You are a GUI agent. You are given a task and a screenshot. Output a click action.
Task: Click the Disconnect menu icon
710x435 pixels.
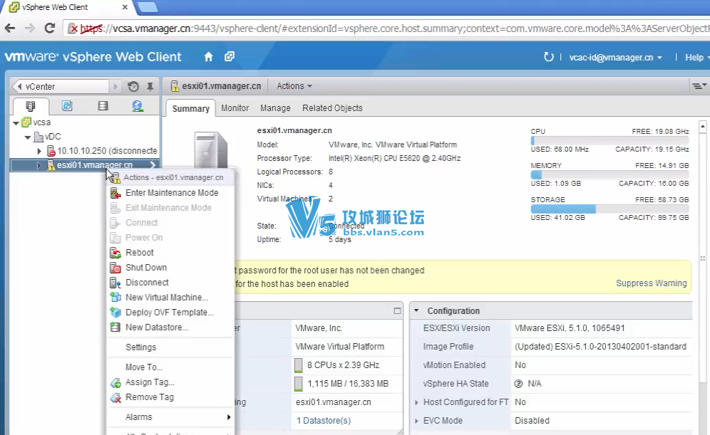pos(115,283)
